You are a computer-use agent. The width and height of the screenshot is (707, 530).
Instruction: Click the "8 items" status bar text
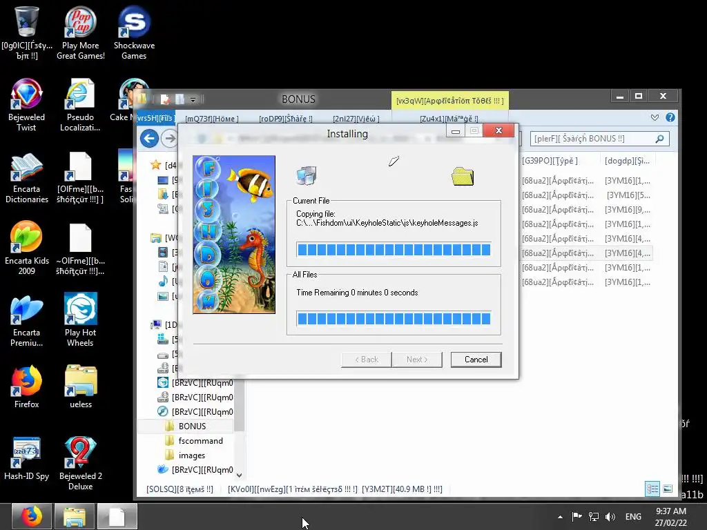pyautogui.click(x=180, y=489)
